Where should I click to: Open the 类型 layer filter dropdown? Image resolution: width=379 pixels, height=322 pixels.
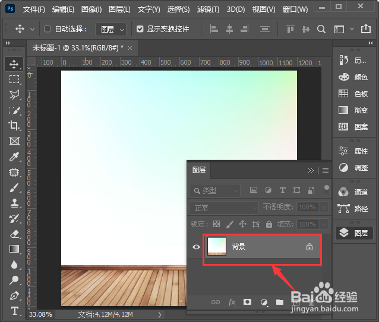214,191
